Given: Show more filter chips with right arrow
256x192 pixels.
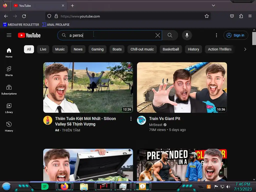Looking at the screenshot, I should tap(245, 49).
